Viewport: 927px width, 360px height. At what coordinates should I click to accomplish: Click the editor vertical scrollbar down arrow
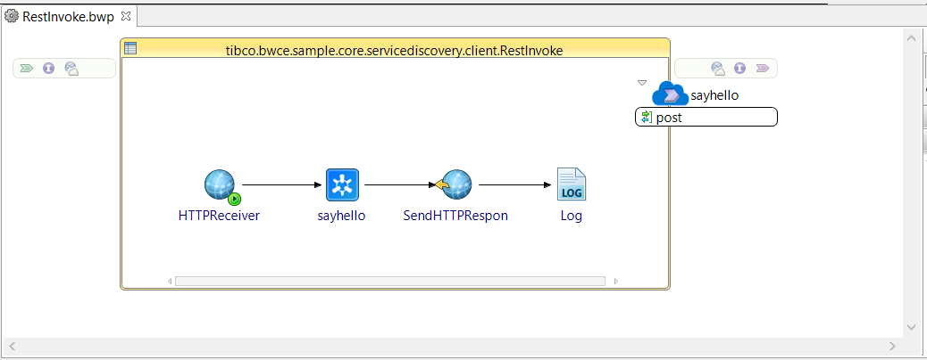point(911,327)
